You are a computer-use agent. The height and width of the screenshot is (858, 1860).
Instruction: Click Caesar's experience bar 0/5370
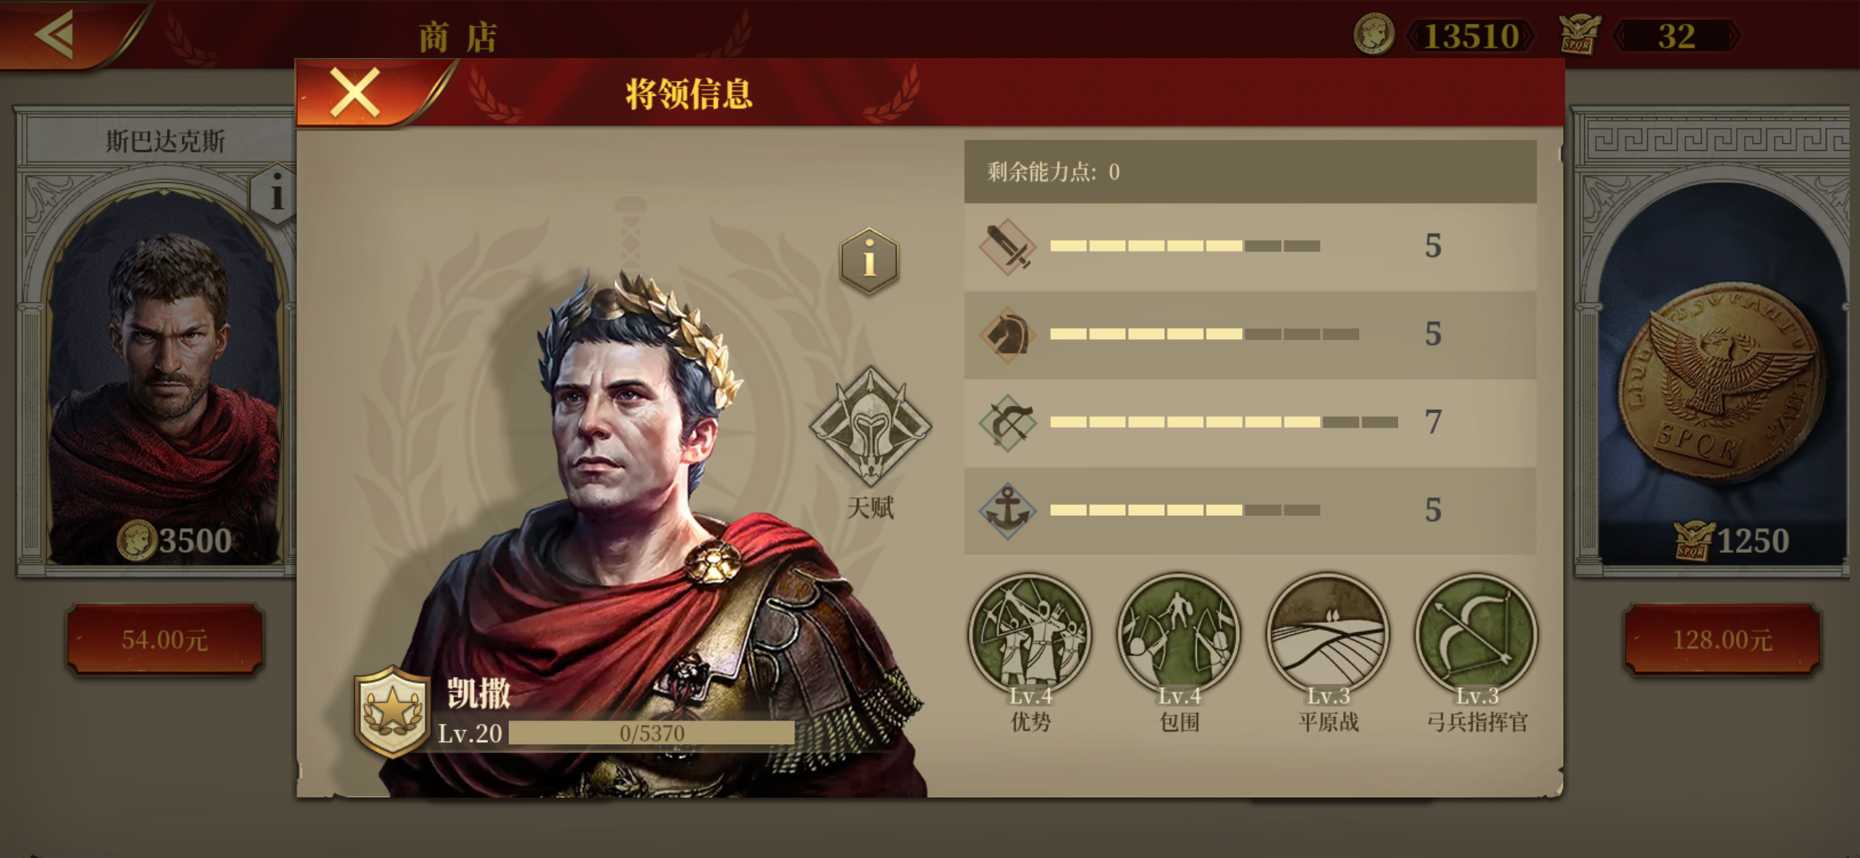coord(651,733)
